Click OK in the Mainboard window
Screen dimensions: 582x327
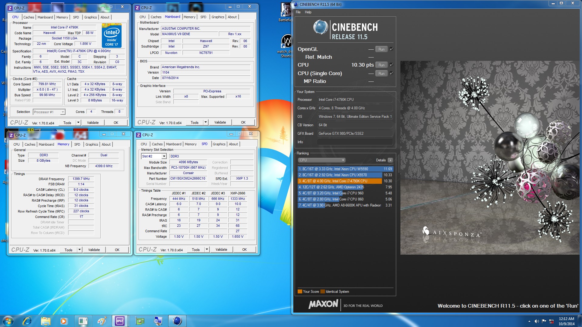243,122
